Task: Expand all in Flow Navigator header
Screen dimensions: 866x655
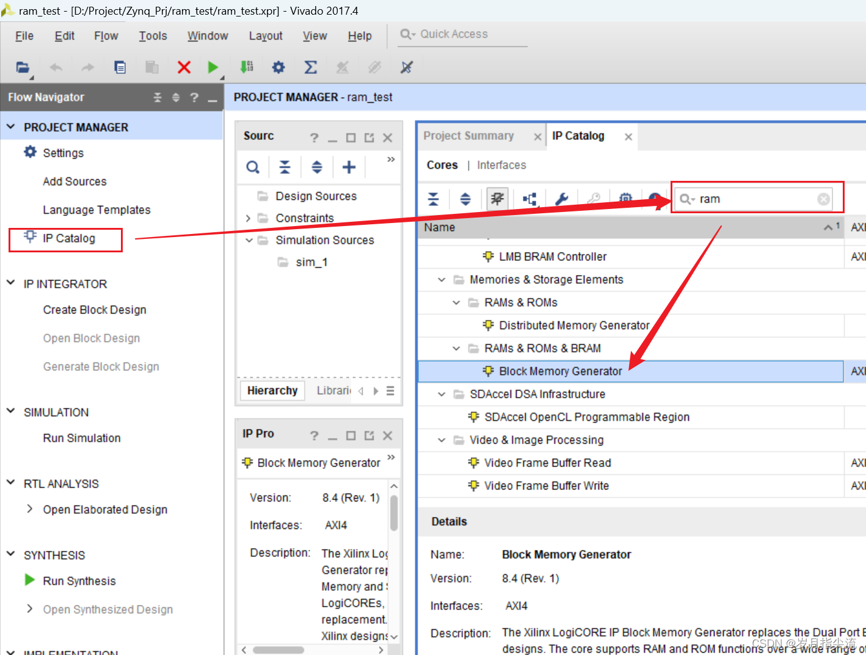Action: pos(176,97)
